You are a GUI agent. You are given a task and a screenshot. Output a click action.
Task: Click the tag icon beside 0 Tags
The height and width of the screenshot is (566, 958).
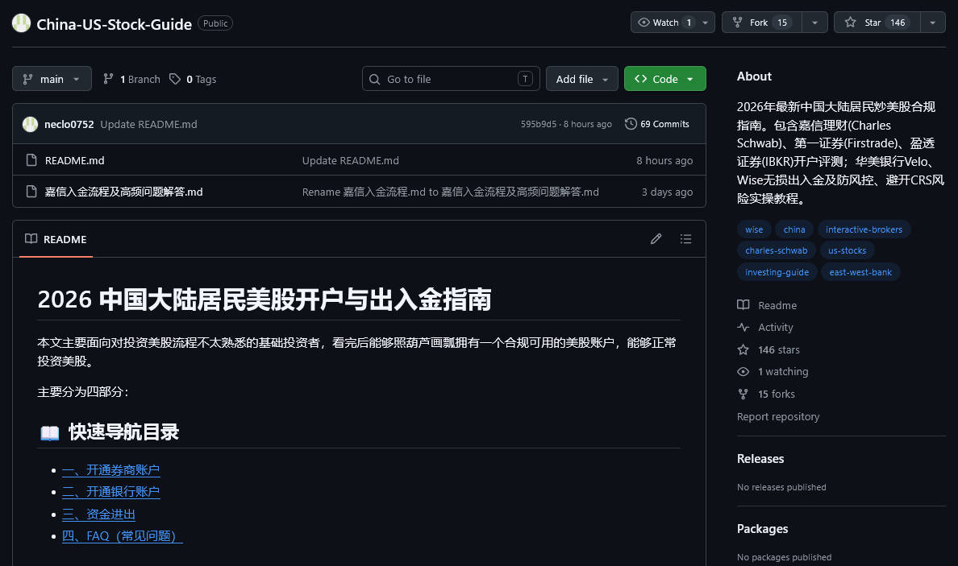175,79
